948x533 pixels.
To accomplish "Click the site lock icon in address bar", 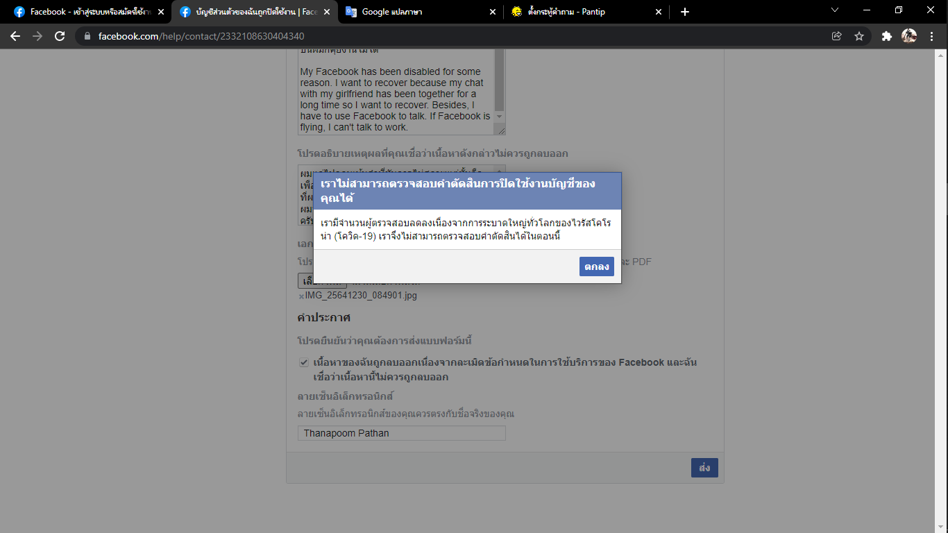I will tap(87, 36).
